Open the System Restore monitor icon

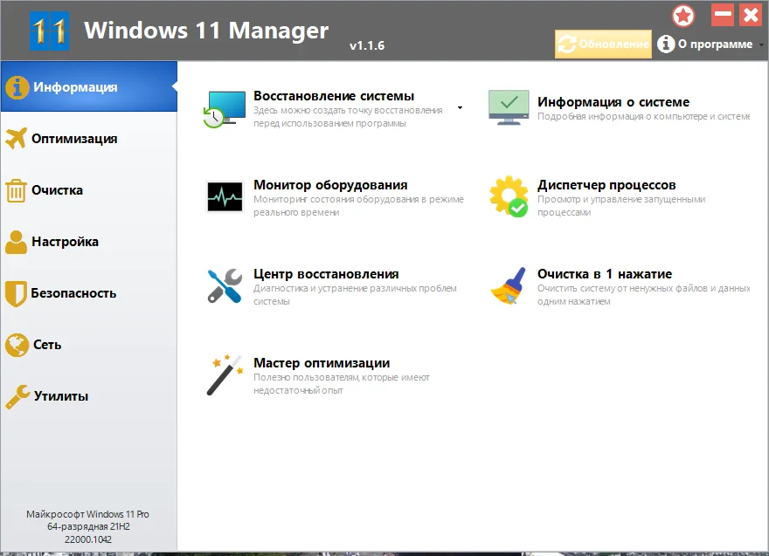pos(225,109)
